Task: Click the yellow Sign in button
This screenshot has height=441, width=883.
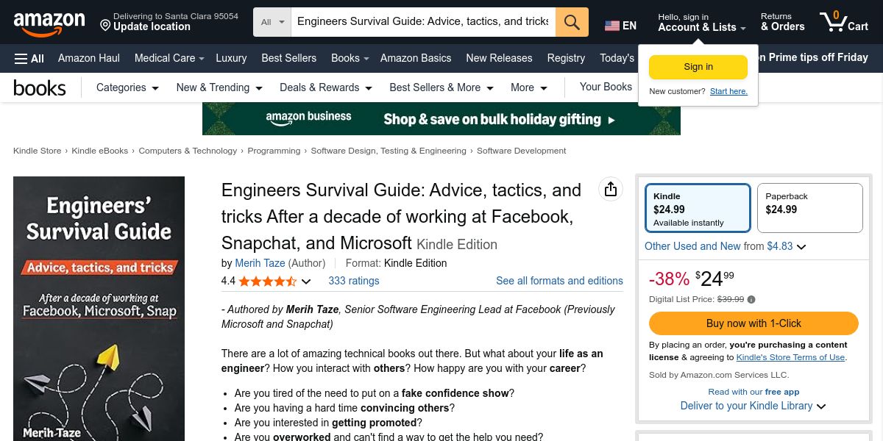Action: 698,67
